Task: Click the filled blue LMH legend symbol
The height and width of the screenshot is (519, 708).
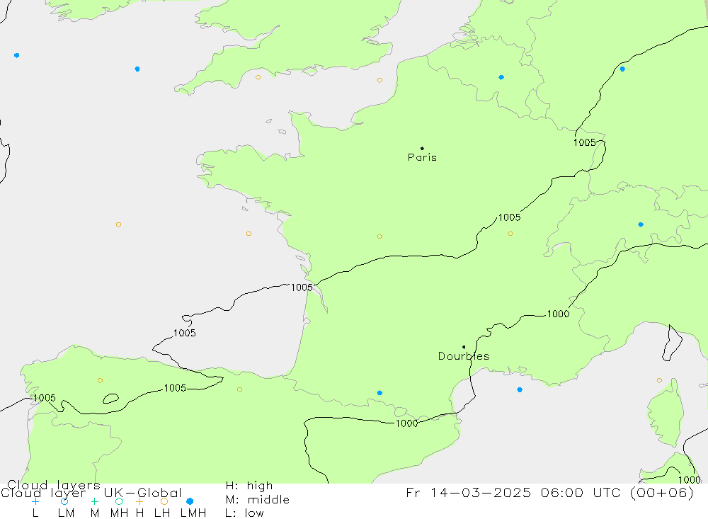Action: point(190,501)
